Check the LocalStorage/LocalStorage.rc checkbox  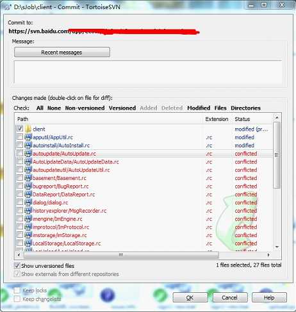coord(20,243)
